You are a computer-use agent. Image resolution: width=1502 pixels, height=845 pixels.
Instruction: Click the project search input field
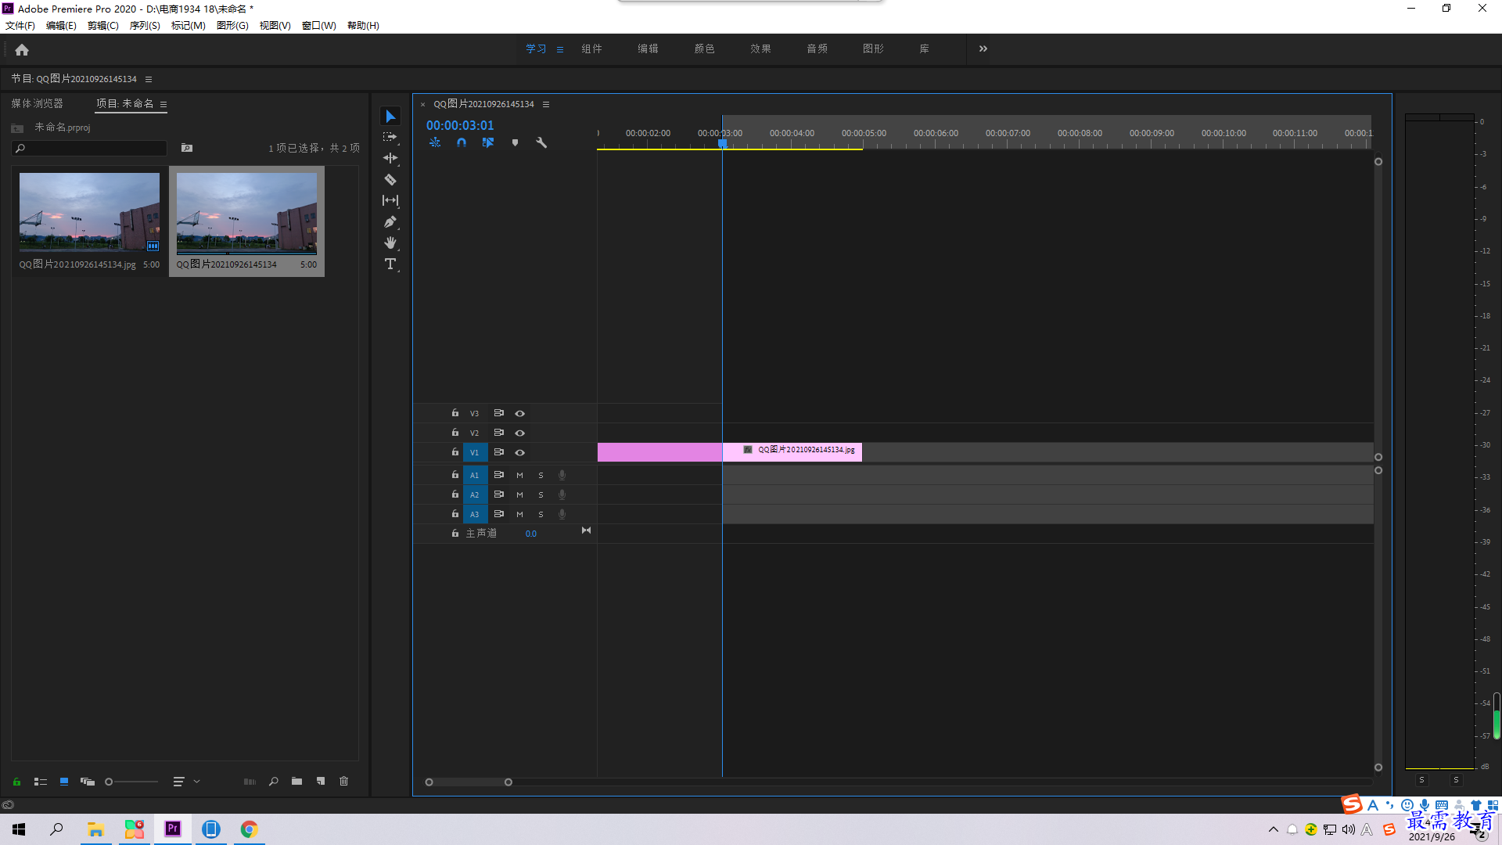tap(89, 148)
